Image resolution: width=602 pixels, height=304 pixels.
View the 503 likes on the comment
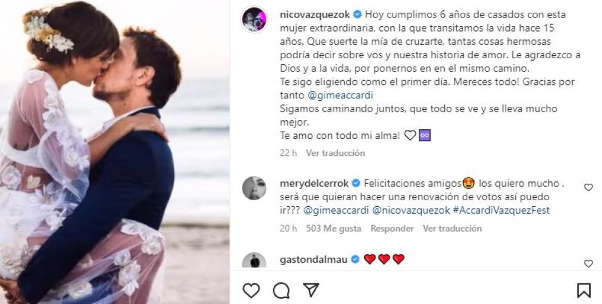[x=333, y=228]
